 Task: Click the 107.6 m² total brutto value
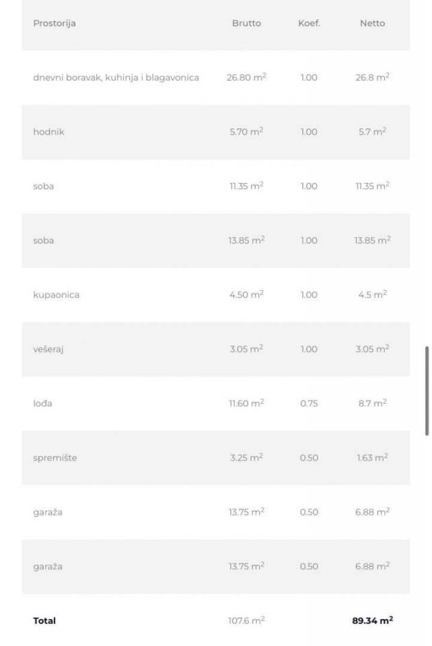tap(246, 620)
